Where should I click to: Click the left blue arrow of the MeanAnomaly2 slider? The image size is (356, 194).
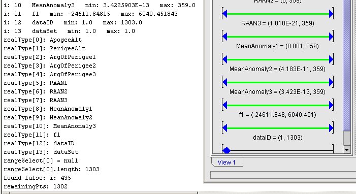point(225,59)
